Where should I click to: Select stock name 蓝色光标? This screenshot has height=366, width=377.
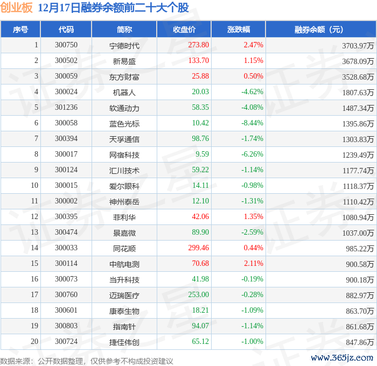click(124, 124)
